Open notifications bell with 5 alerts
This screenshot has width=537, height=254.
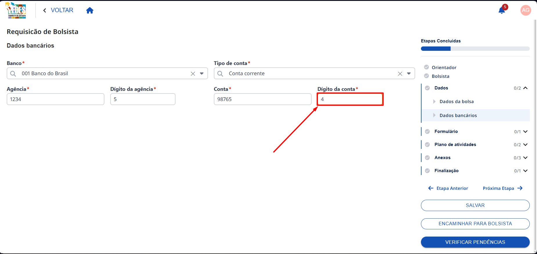(x=502, y=10)
